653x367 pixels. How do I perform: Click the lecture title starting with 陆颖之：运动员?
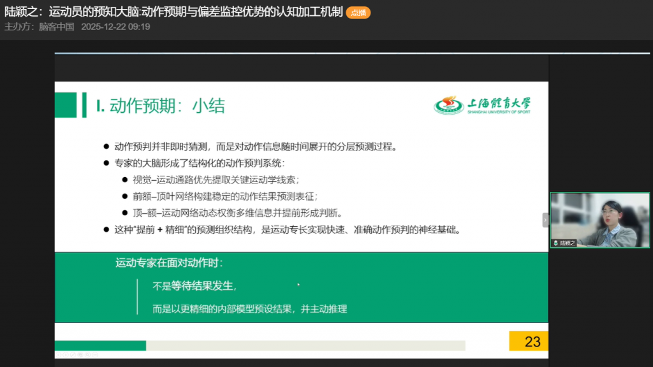tap(173, 12)
